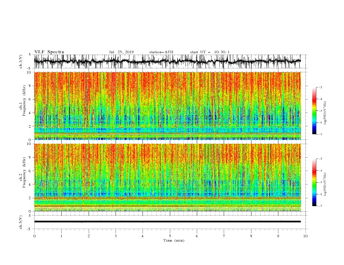Click the "8" kHz tick on ch.1 spectrogram
Screen dimensions: 344x265
point(30,86)
